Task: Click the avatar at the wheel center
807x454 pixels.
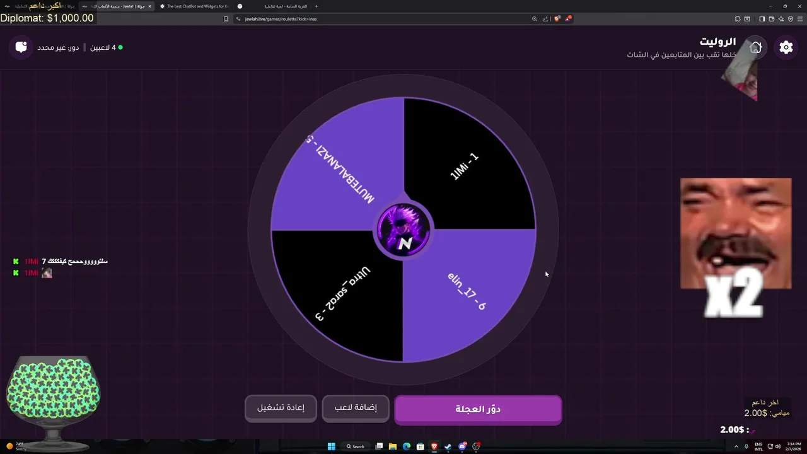Action: pyautogui.click(x=403, y=230)
